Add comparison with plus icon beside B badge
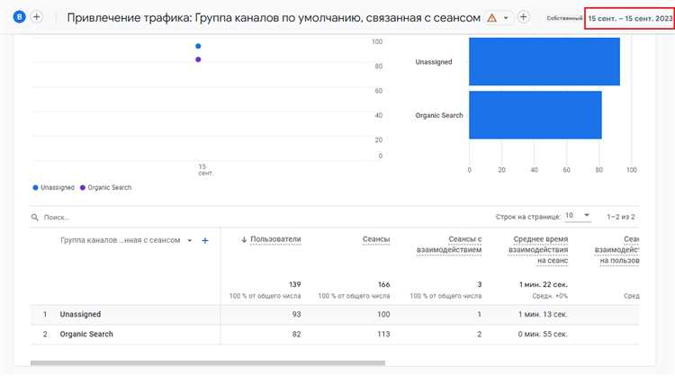This screenshot has width=675, height=376. [37, 17]
